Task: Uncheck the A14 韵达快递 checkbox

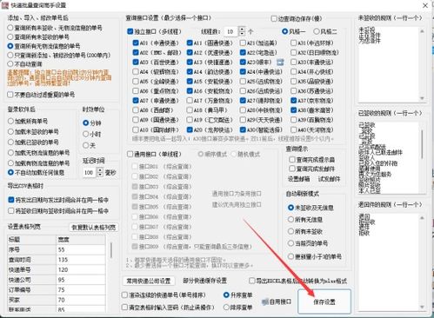Action: tap(190, 71)
